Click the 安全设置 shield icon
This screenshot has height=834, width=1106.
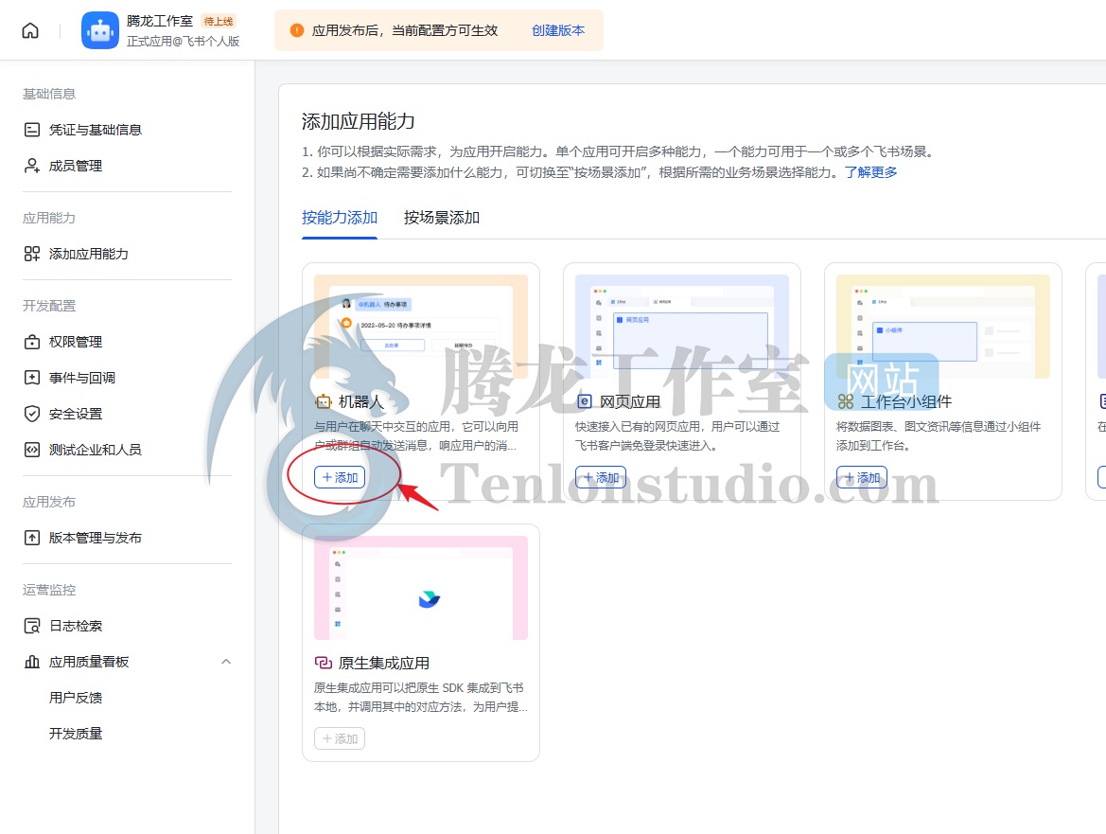coord(32,414)
